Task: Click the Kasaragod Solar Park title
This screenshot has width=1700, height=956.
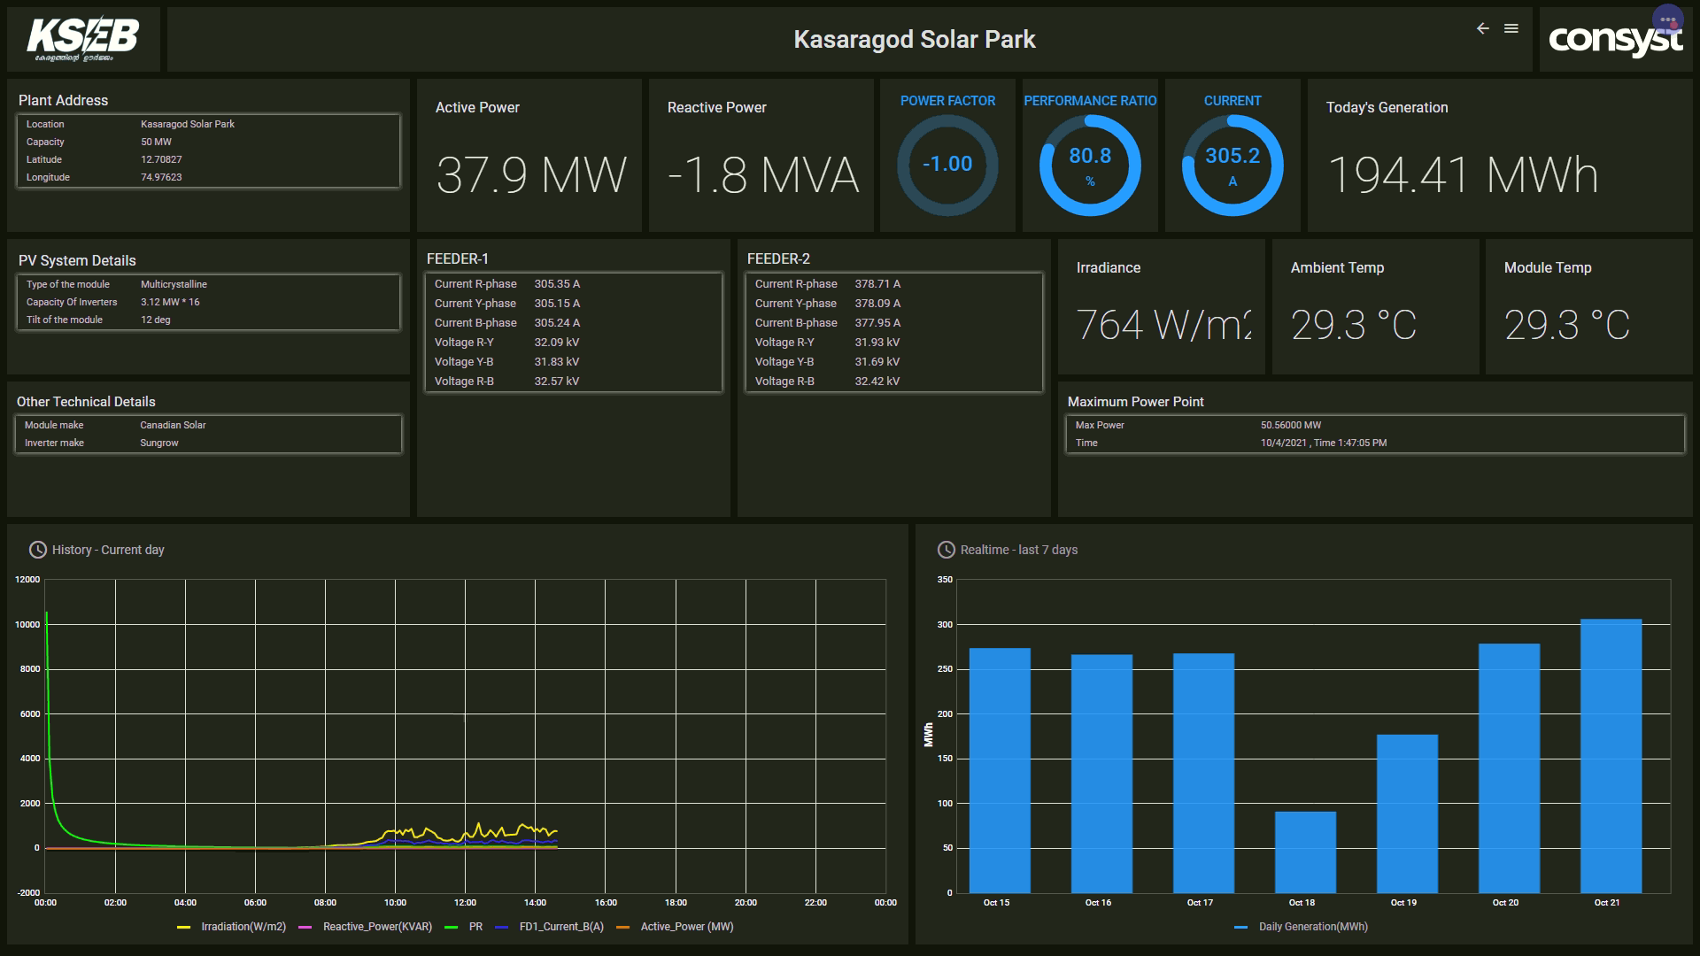Action: 914,40
